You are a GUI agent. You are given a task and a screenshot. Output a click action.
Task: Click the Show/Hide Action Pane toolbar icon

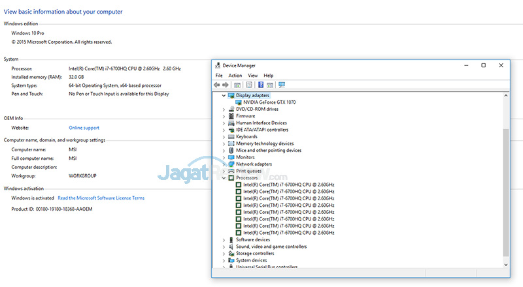click(270, 85)
